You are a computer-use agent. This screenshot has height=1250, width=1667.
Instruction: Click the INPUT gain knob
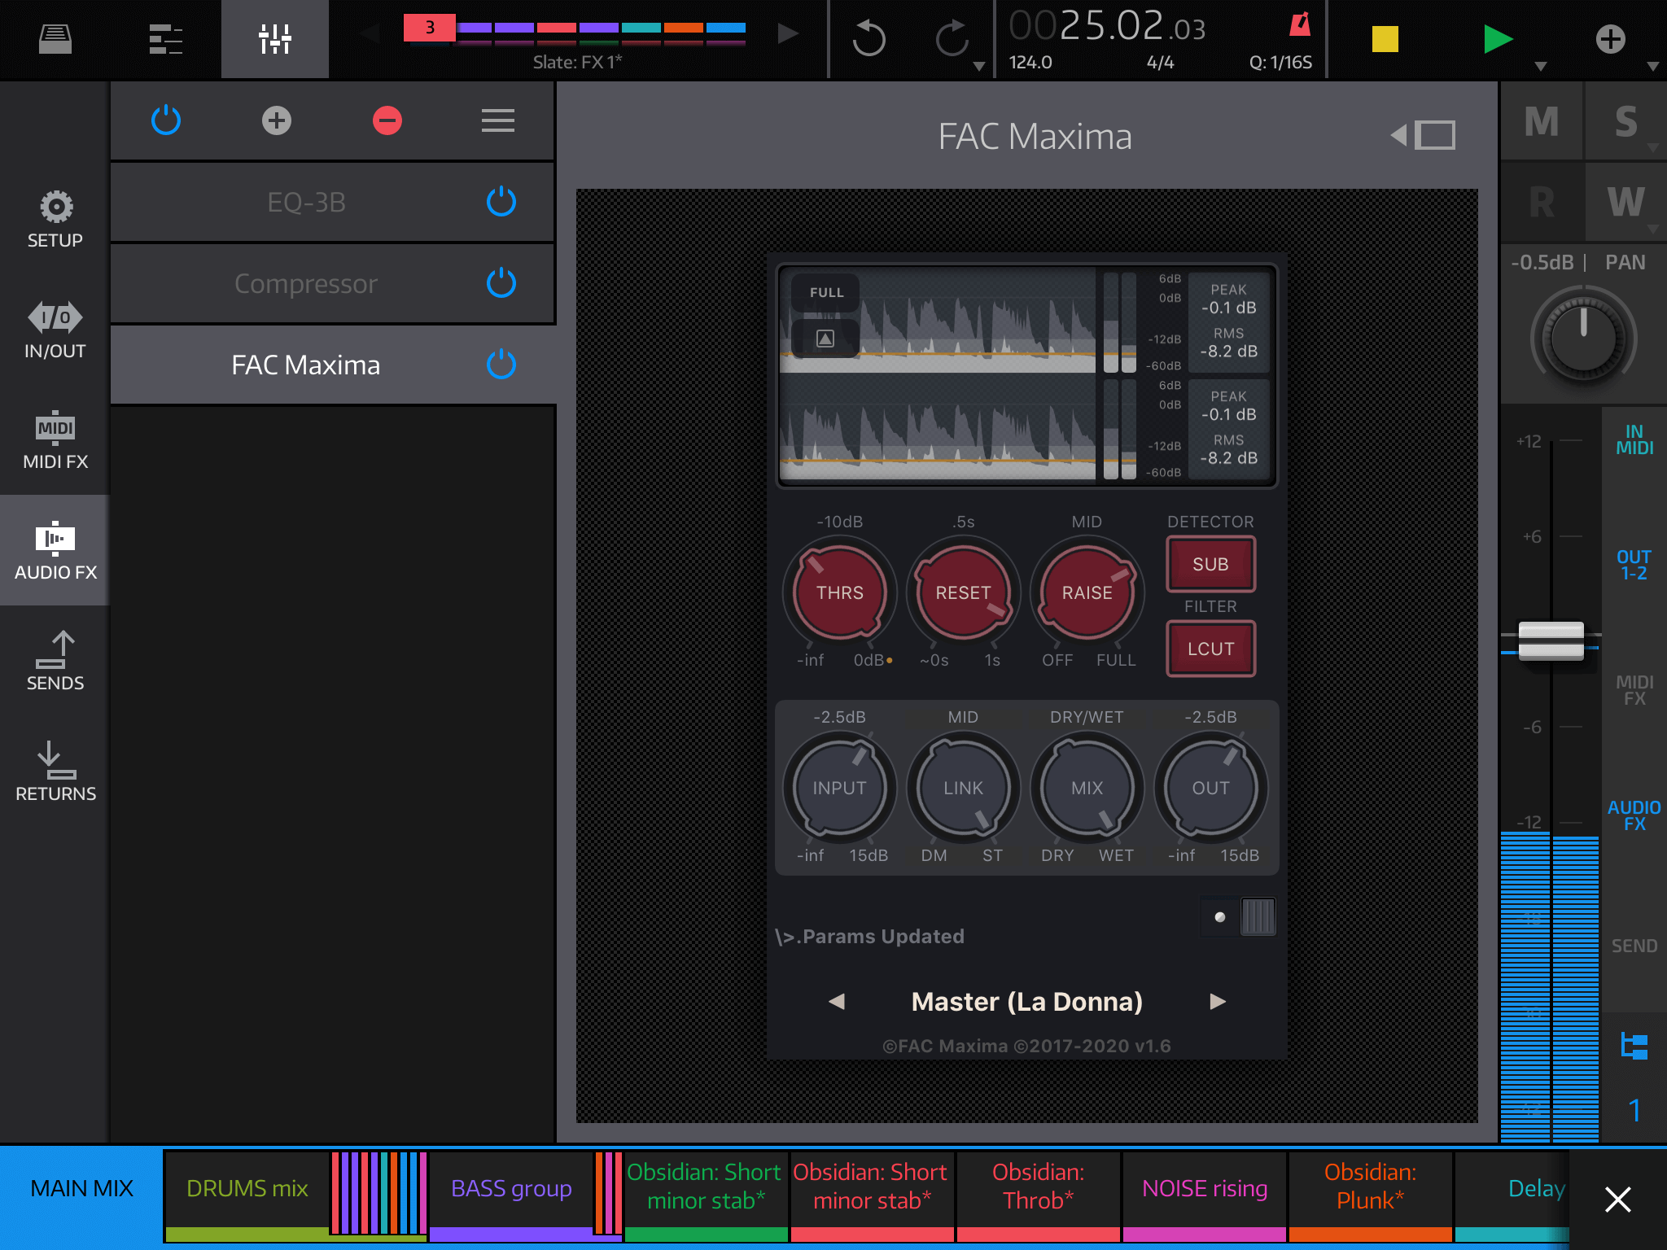tap(840, 788)
